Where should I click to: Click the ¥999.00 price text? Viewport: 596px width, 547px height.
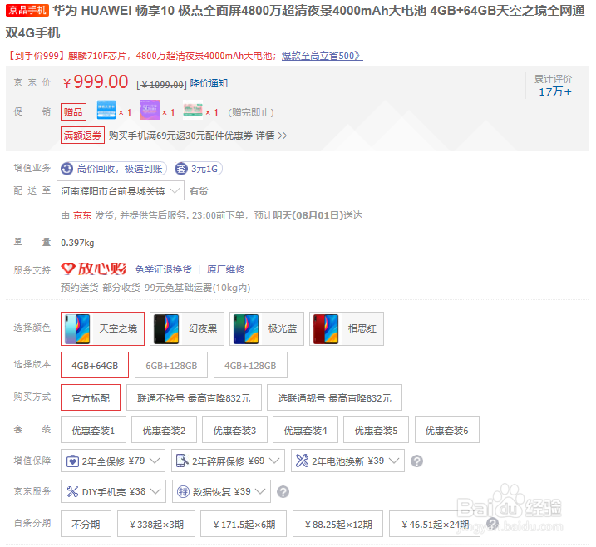(96, 82)
